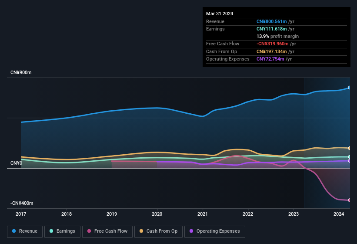Toggle the Earnings series in legend
The width and height of the screenshot is (357, 244).
click(62, 231)
